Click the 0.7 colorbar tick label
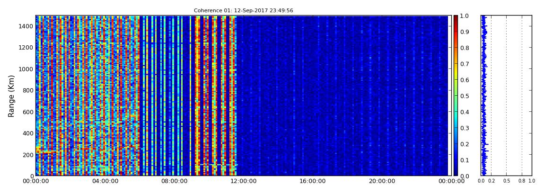The width and height of the screenshot is (544, 192). (464, 64)
